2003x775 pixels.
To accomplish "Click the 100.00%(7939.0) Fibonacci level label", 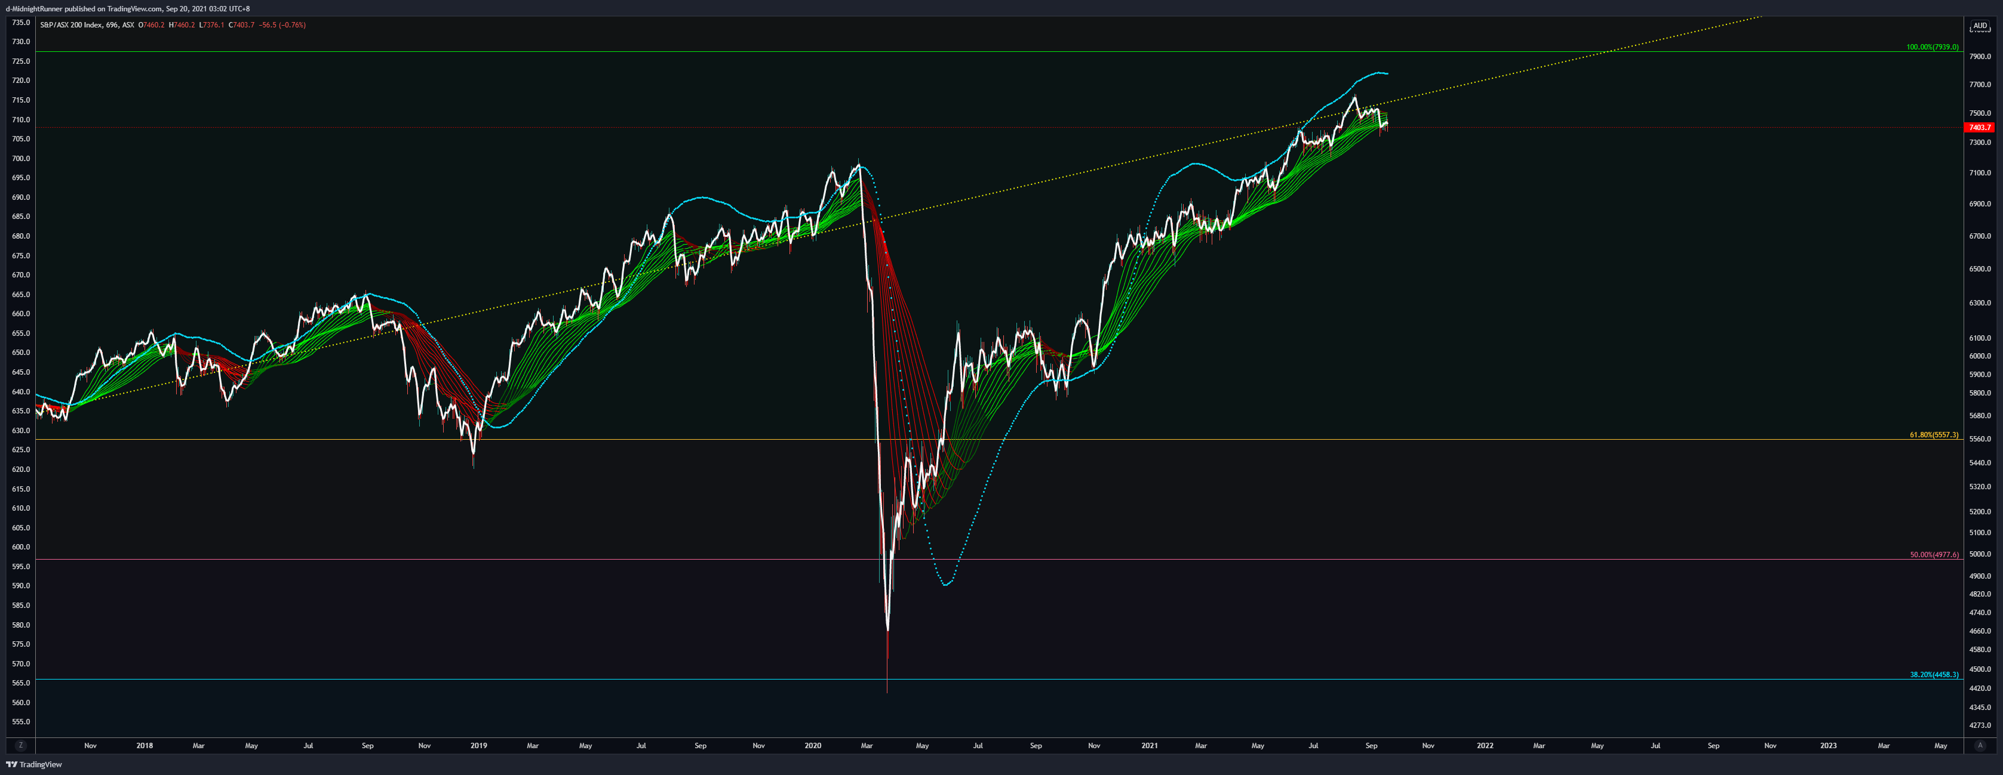I will pyautogui.click(x=1933, y=47).
